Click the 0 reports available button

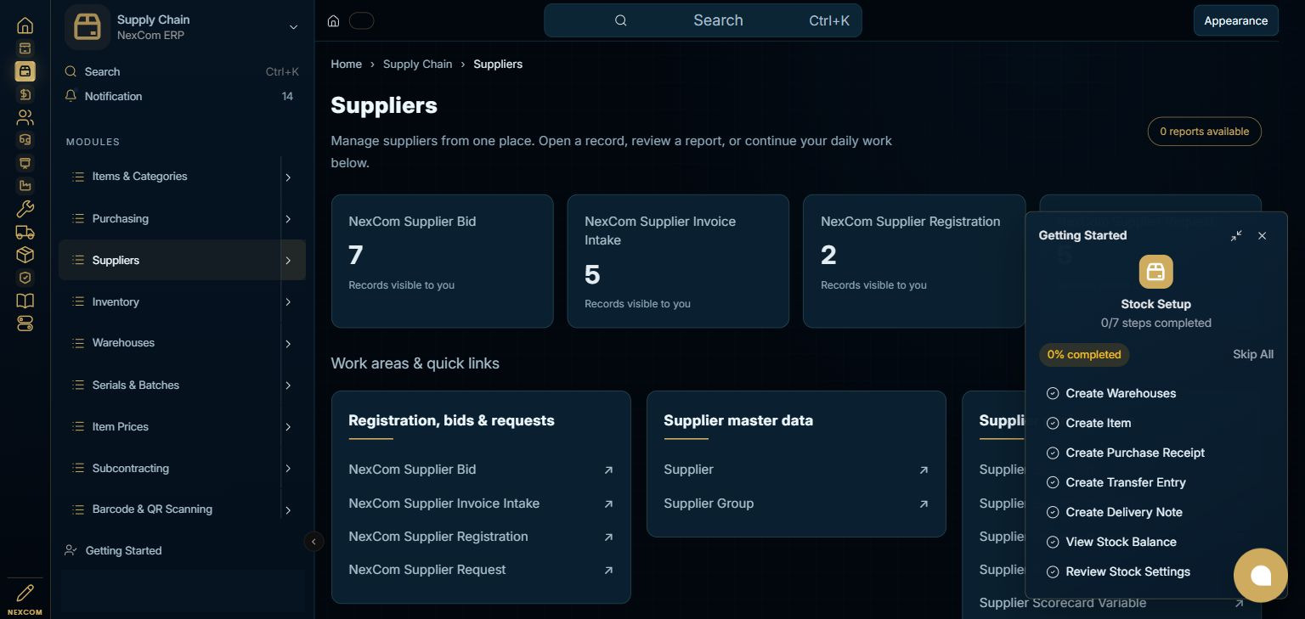1204,132
